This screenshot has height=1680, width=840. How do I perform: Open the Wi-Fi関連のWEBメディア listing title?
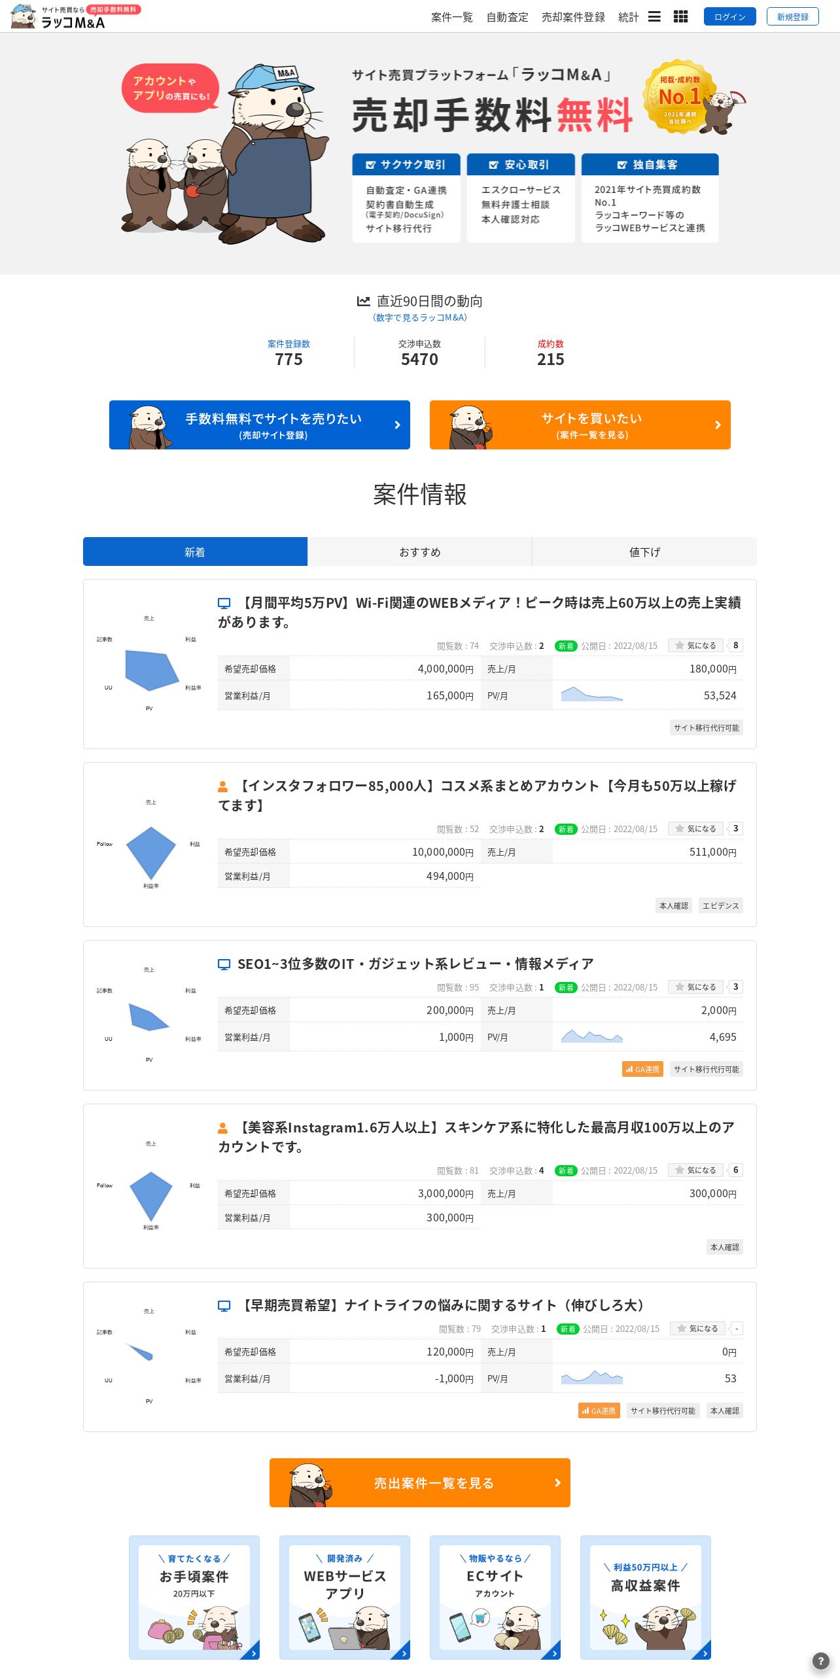click(x=480, y=612)
